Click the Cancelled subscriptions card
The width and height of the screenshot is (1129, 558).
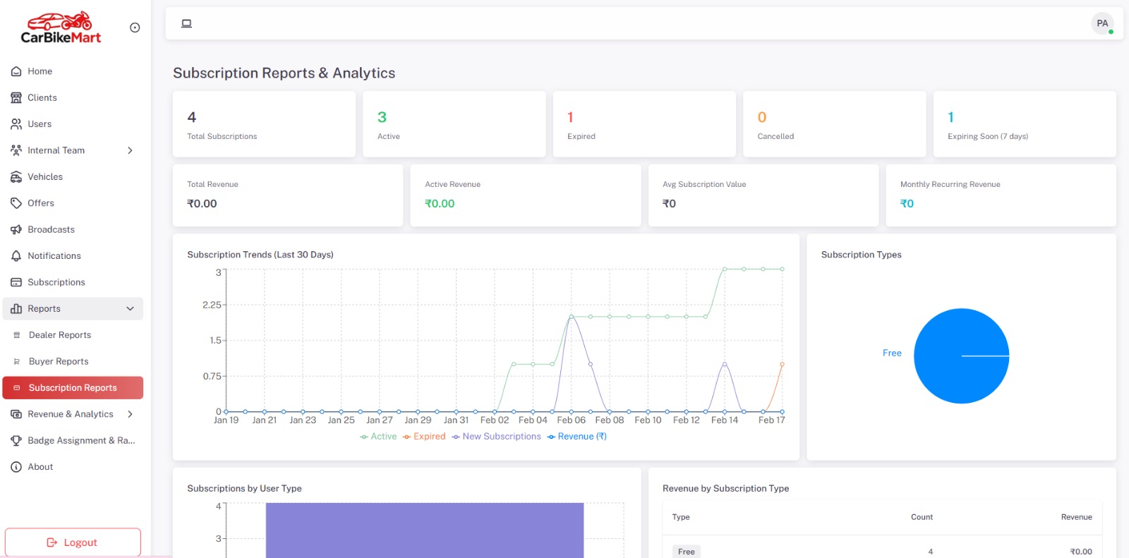(x=834, y=124)
